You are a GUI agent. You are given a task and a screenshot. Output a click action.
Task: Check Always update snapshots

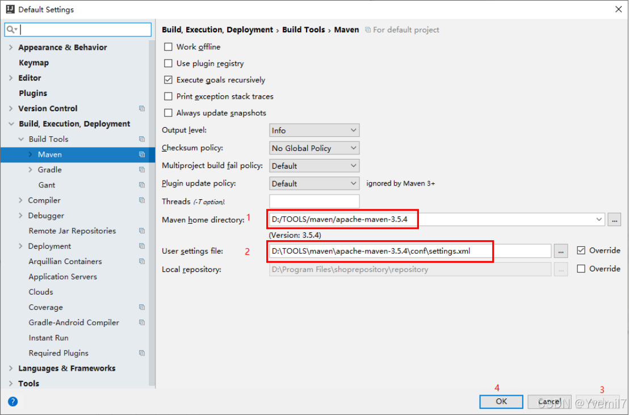pos(168,113)
